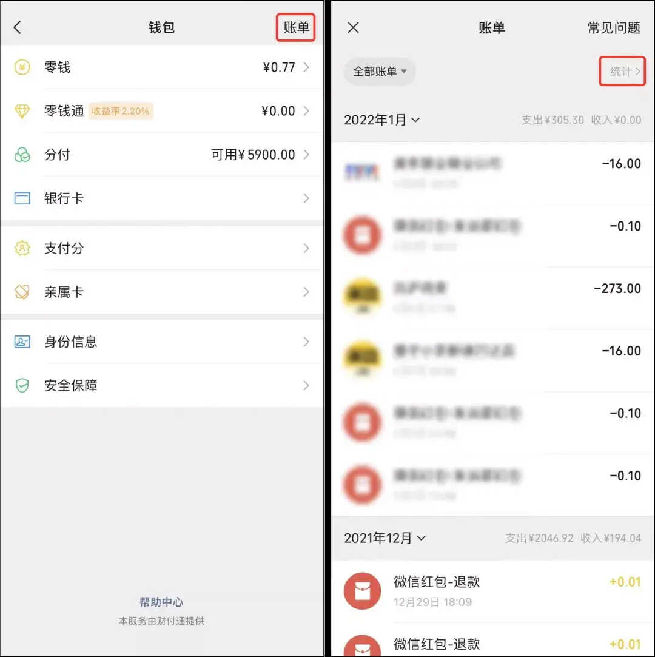Tap the 身份信息 ID card icon
The height and width of the screenshot is (657, 655).
22,342
